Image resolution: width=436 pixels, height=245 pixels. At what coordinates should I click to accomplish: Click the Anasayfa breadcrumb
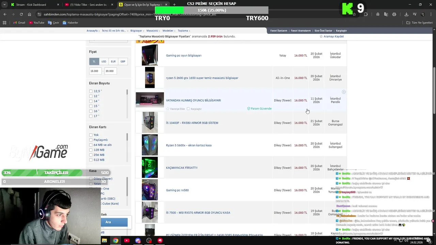pos(92,31)
